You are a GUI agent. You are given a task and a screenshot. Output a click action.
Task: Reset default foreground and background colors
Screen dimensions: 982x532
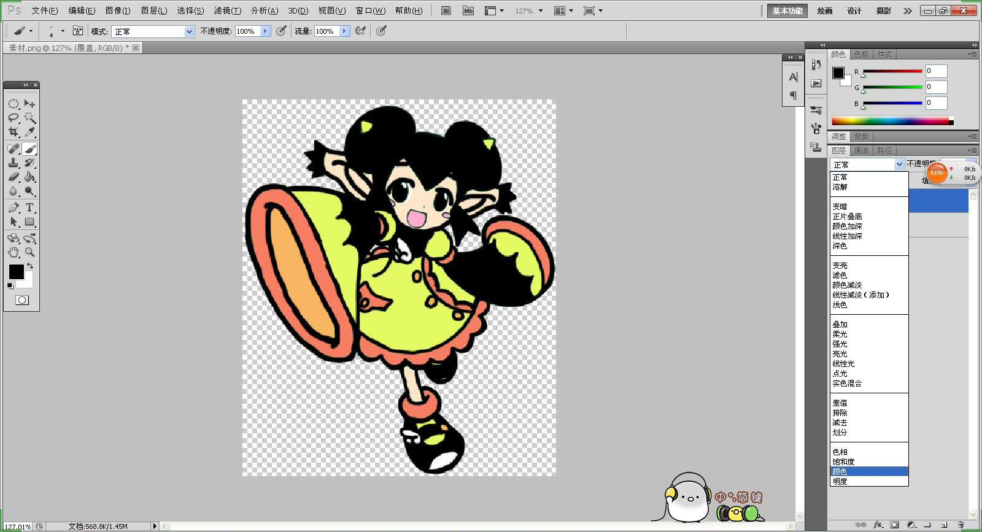click(10, 286)
